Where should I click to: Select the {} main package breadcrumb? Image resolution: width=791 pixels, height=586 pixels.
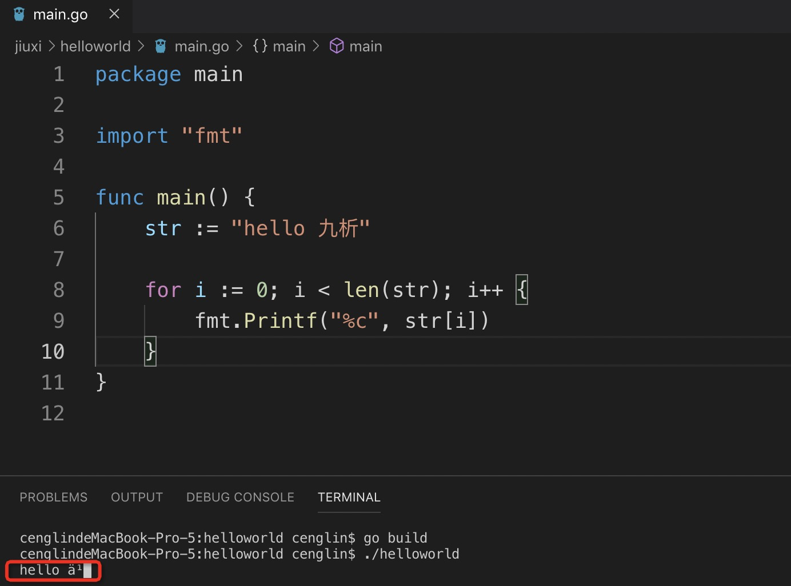(279, 46)
